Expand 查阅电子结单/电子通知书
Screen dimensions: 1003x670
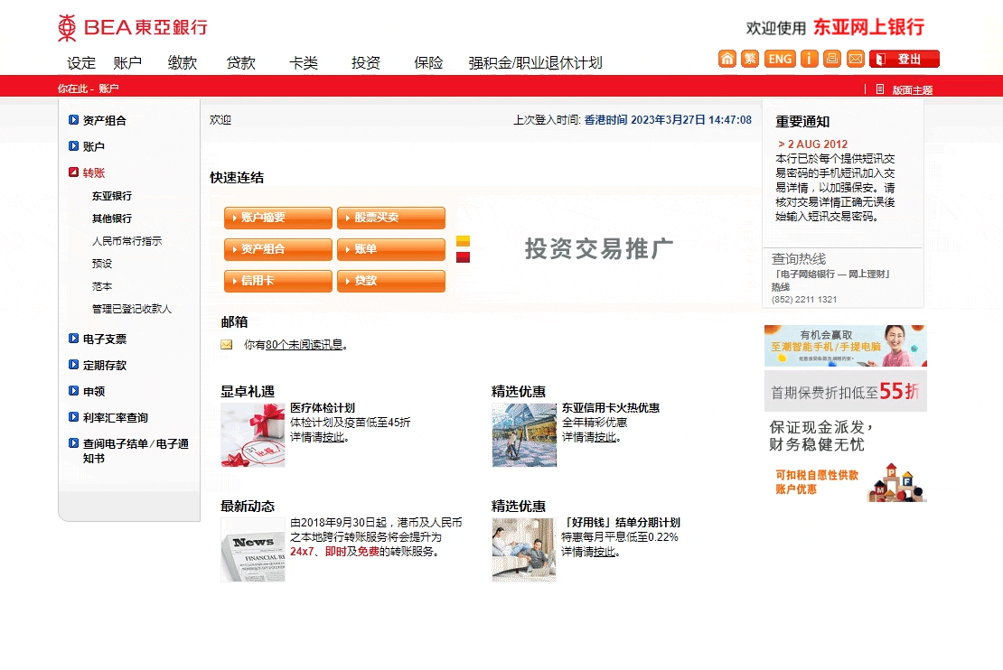click(128, 451)
